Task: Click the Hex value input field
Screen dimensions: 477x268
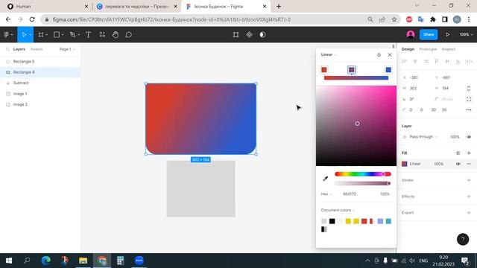Action: click(x=350, y=194)
